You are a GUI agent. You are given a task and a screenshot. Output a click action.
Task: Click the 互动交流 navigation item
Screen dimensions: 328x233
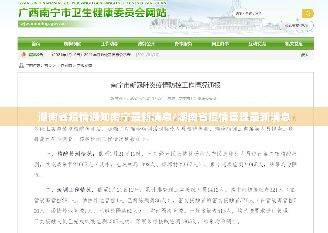(x=257, y=44)
